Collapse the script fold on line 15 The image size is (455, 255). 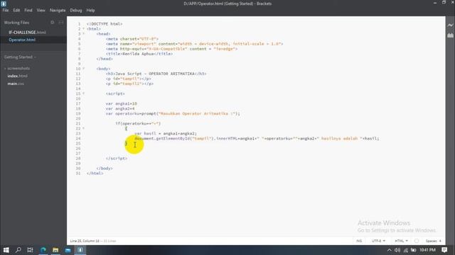(x=84, y=93)
